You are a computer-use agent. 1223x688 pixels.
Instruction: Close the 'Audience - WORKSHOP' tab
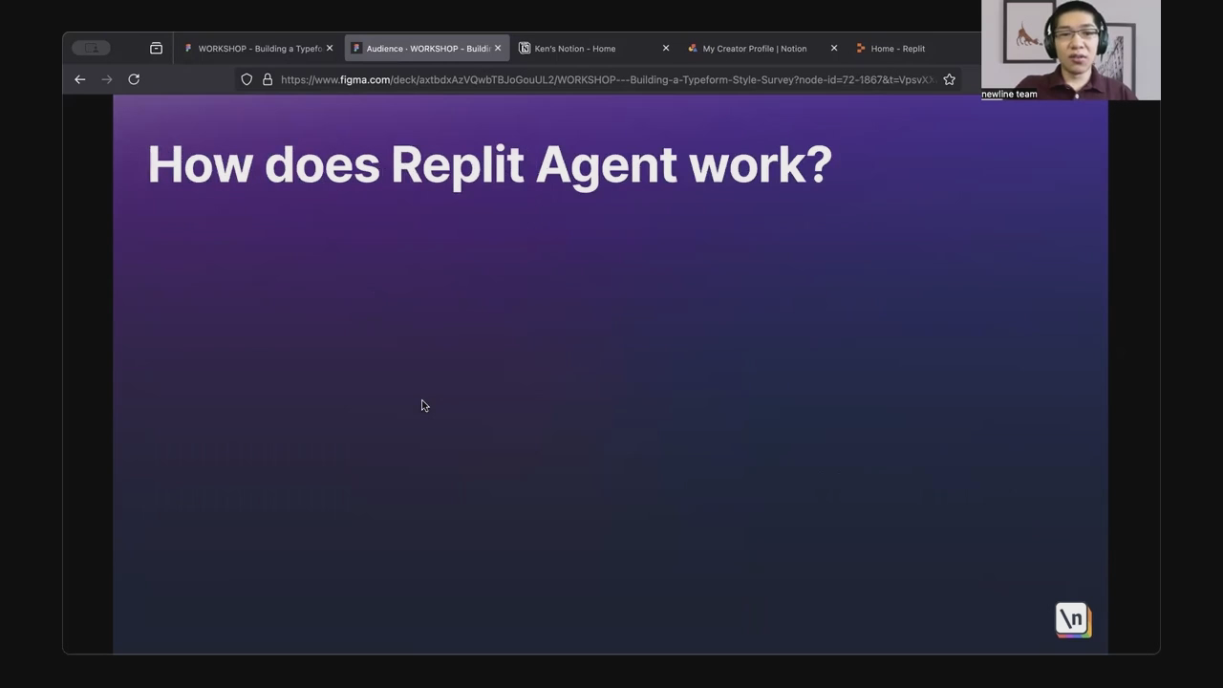tap(498, 48)
